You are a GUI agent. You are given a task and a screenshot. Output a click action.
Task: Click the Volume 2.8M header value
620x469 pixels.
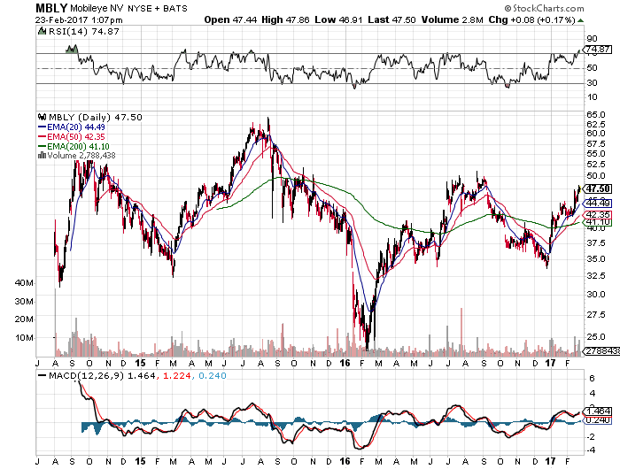pos(452,19)
